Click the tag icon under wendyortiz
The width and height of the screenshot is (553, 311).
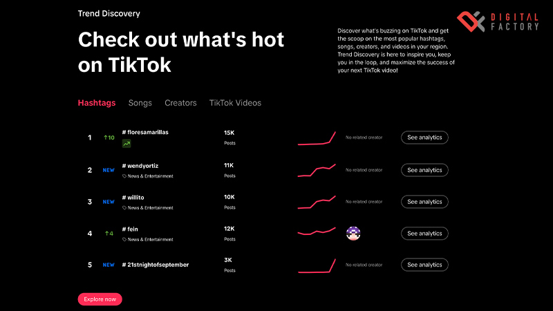tap(124, 176)
